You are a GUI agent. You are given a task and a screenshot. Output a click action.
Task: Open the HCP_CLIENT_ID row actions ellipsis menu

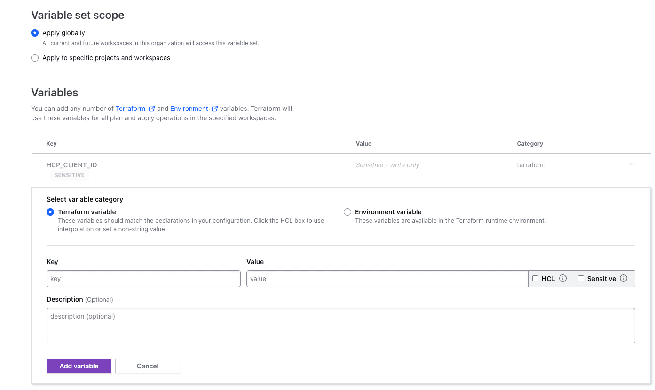tap(632, 164)
